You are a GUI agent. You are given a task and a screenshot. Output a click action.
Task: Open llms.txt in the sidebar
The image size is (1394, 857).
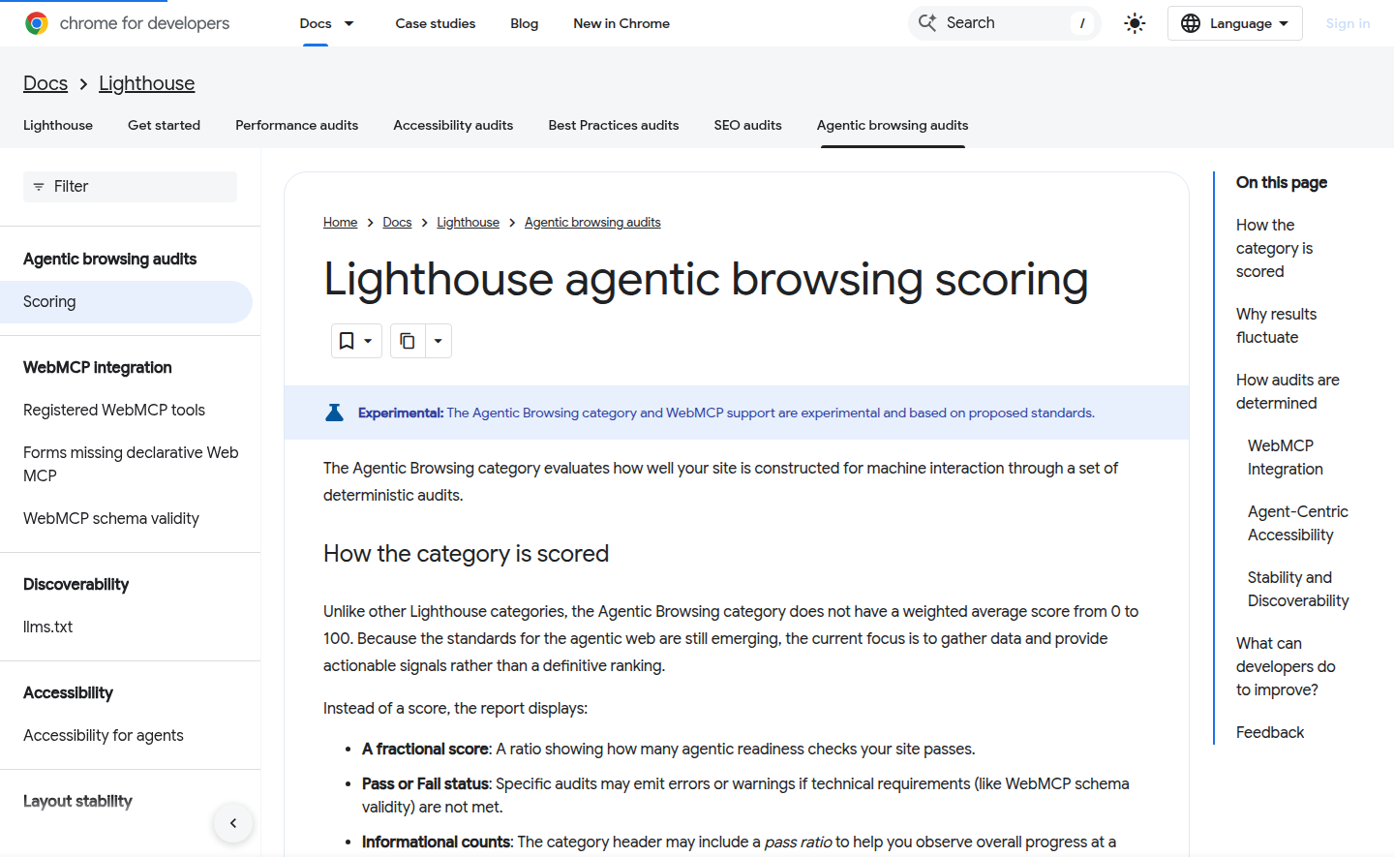pos(48,627)
